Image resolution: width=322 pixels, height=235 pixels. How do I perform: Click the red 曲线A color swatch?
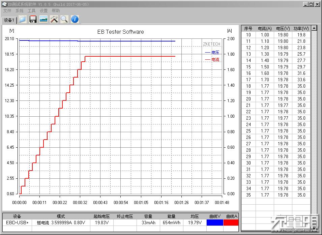231,223
